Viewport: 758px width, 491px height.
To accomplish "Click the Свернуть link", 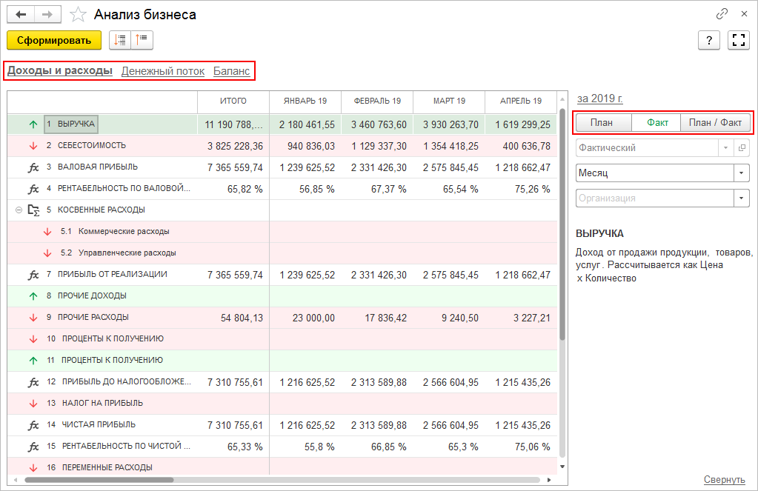I will pos(724,479).
